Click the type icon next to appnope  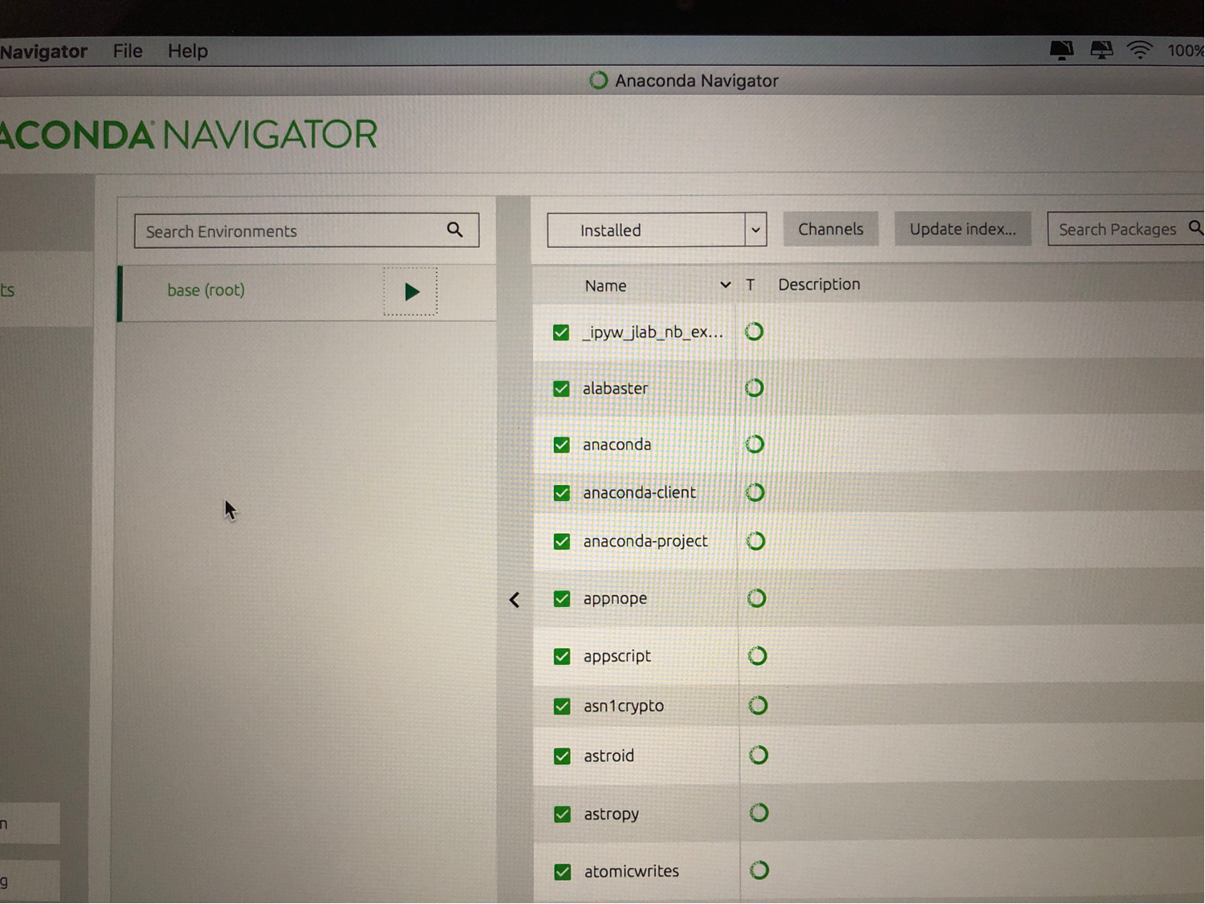click(756, 598)
